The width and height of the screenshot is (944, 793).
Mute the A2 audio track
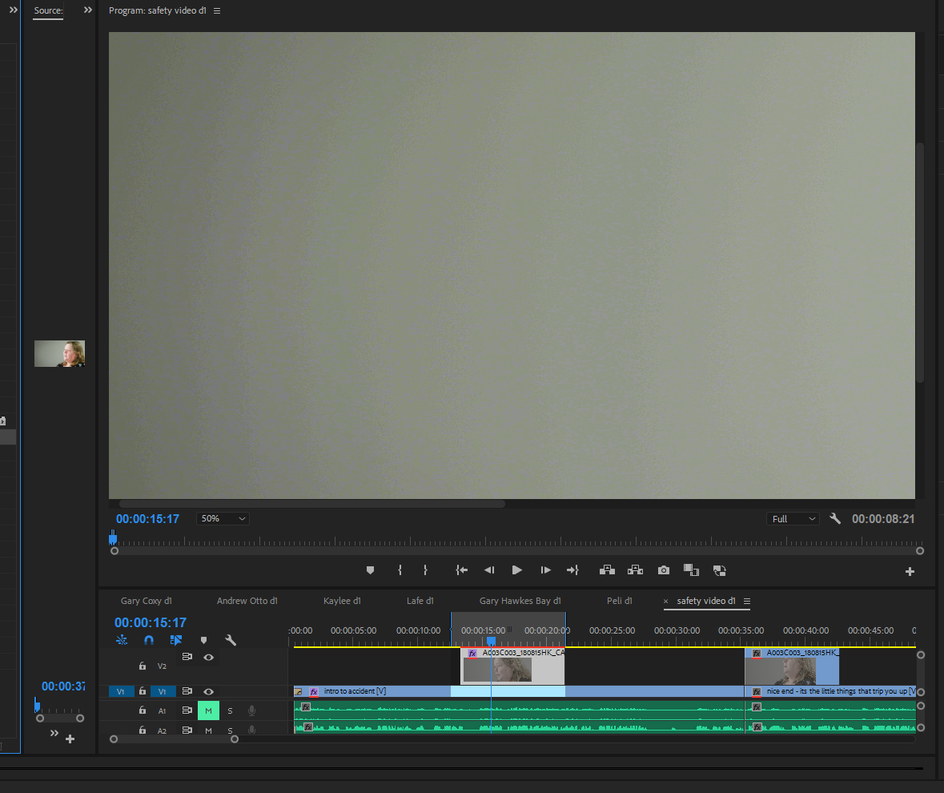click(208, 731)
